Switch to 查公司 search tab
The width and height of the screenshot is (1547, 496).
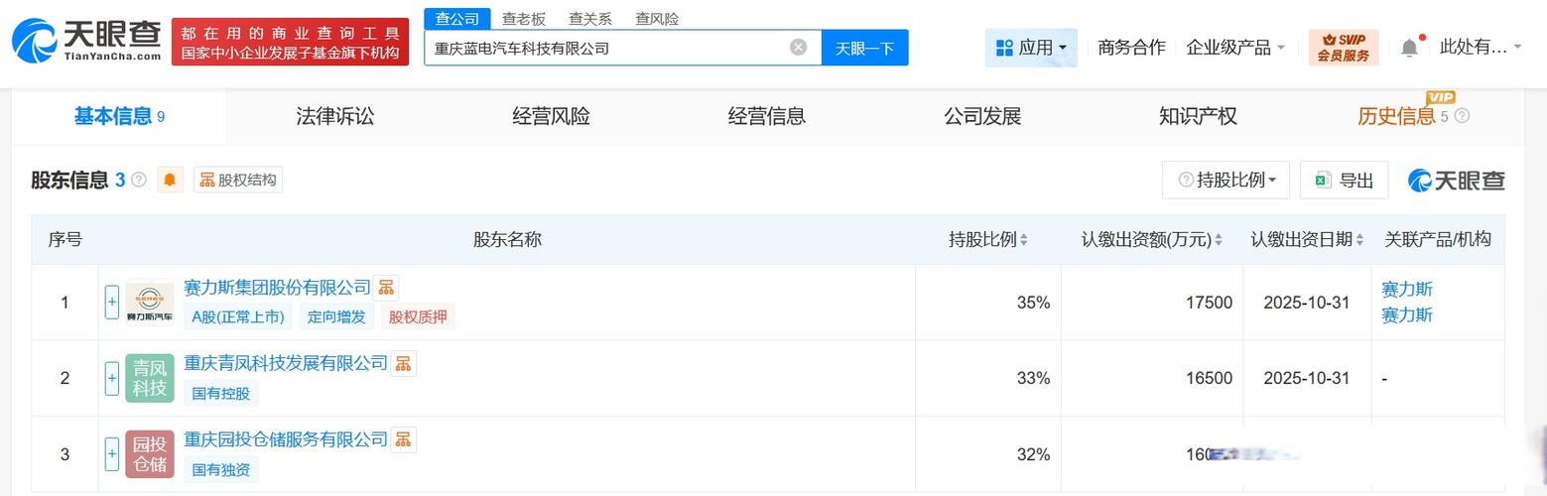click(457, 19)
